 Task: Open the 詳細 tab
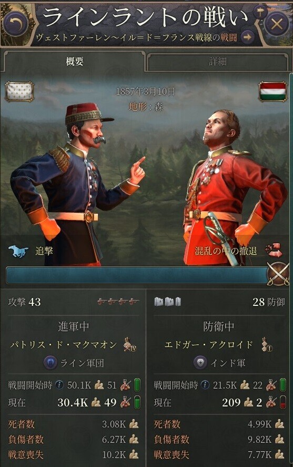(x=217, y=62)
